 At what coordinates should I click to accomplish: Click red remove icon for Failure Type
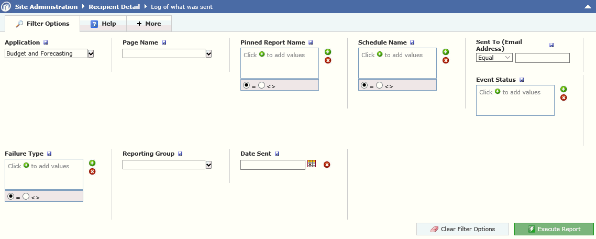tap(92, 171)
